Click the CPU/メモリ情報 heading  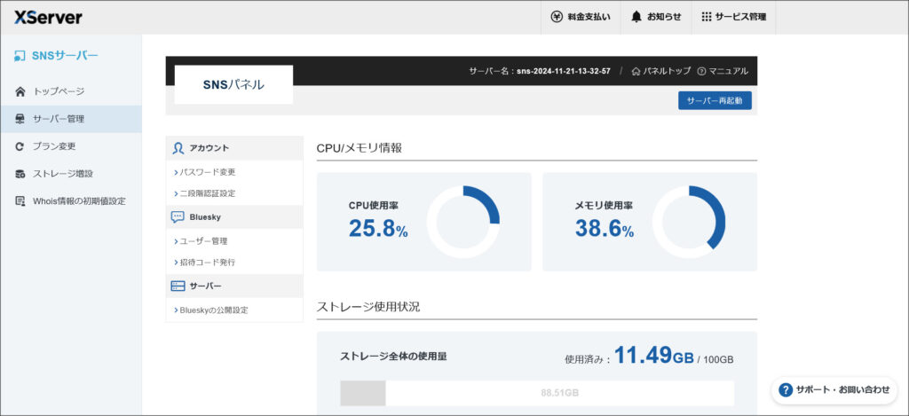(x=360, y=148)
